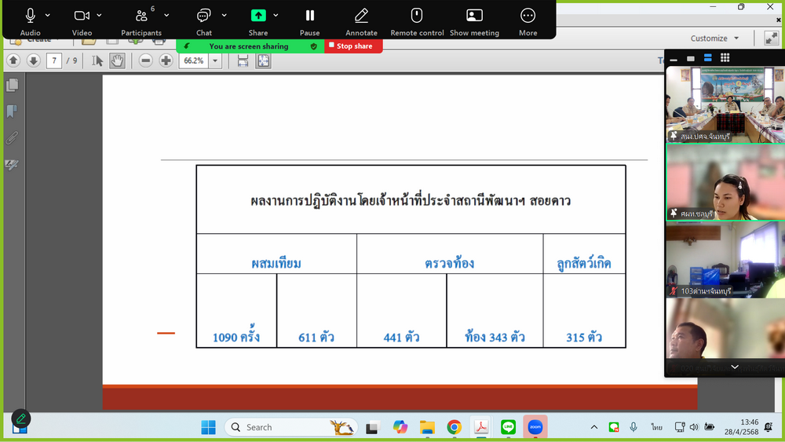This screenshot has width=785, height=442.
Task: Show more participants with down chevron
Action: coord(735,367)
